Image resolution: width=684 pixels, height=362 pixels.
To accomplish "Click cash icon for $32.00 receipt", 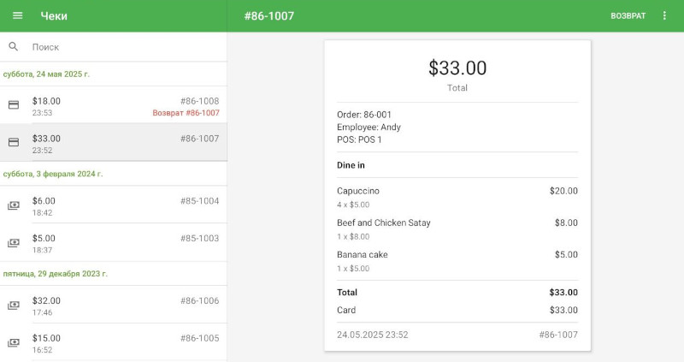I will coord(14,306).
